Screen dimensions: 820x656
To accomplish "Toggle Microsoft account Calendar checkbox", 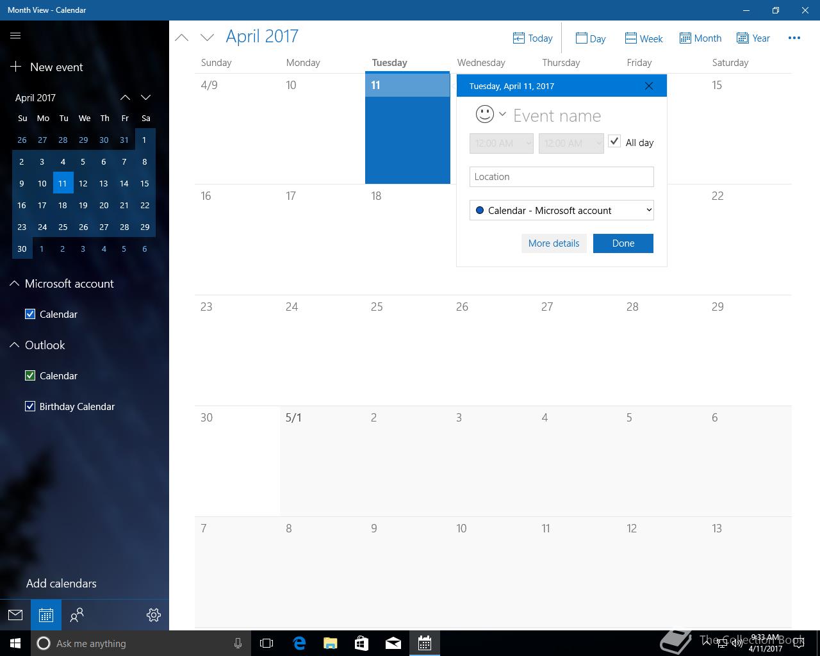I will pyautogui.click(x=30, y=314).
